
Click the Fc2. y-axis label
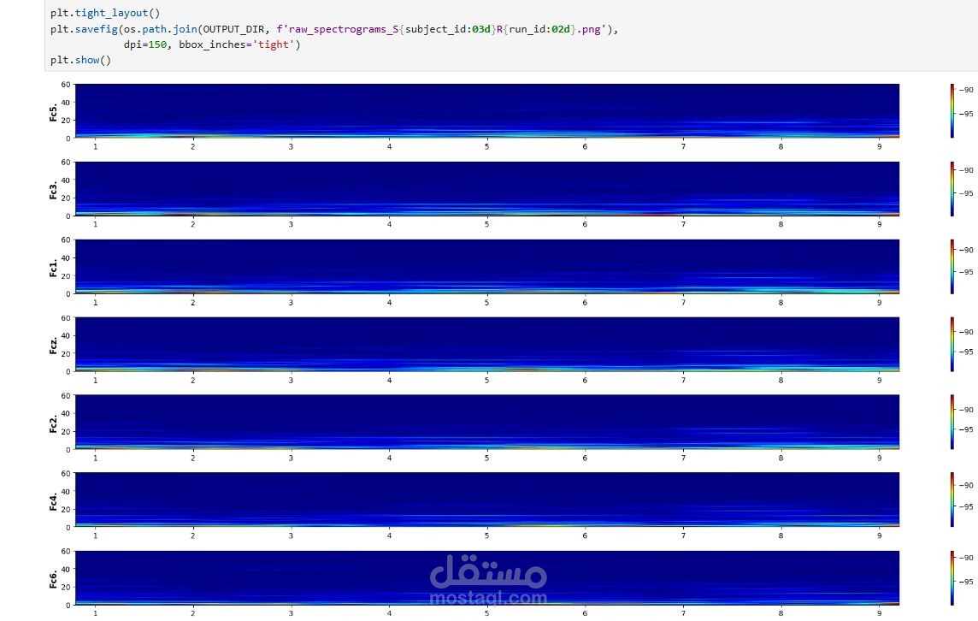tap(54, 423)
